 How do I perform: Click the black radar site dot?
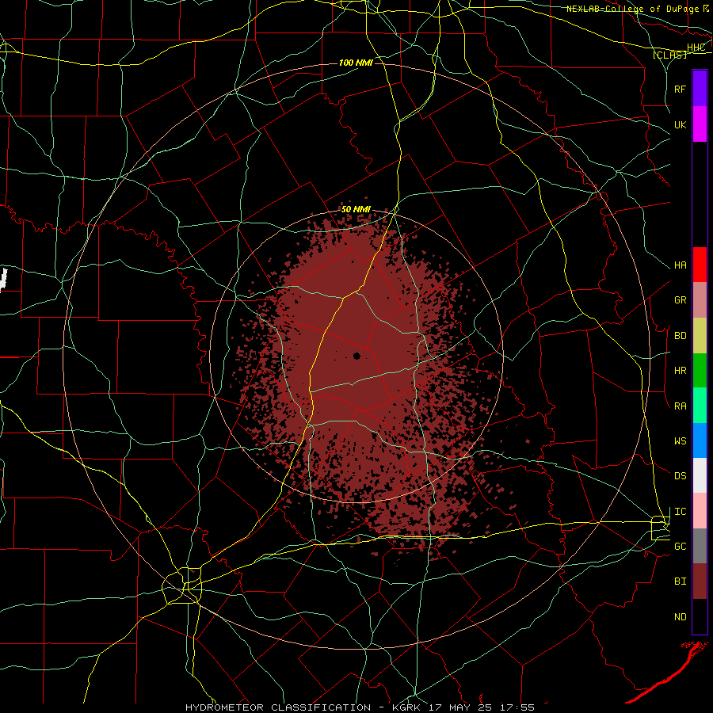[x=357, y=356]
